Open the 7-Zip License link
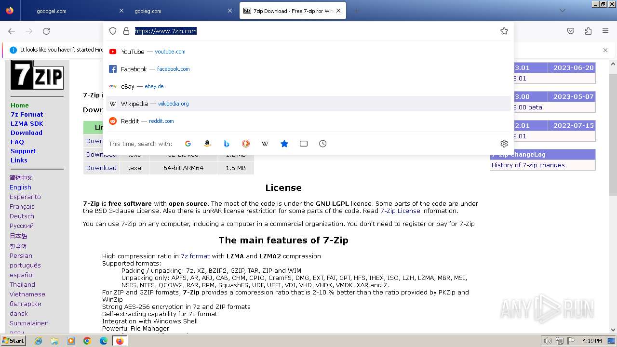 400,211
